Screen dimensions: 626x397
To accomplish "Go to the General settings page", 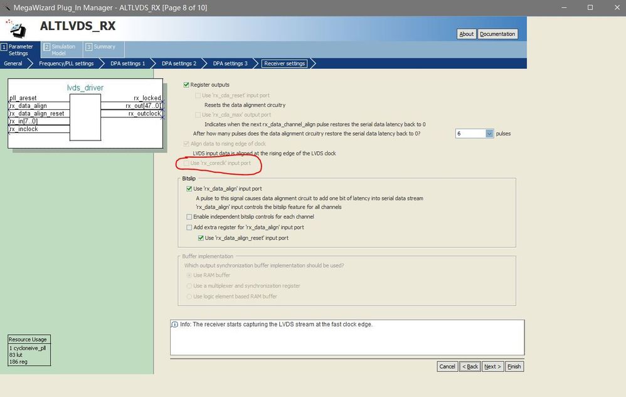I will [x=13, y=63].
